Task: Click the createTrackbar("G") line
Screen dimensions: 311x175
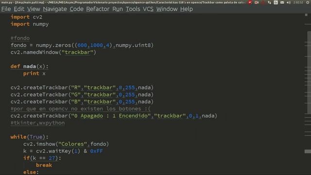Action: [82, 95]
